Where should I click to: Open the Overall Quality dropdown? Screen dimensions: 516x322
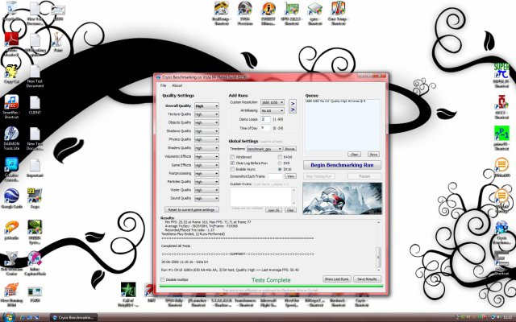coord(206,105)
